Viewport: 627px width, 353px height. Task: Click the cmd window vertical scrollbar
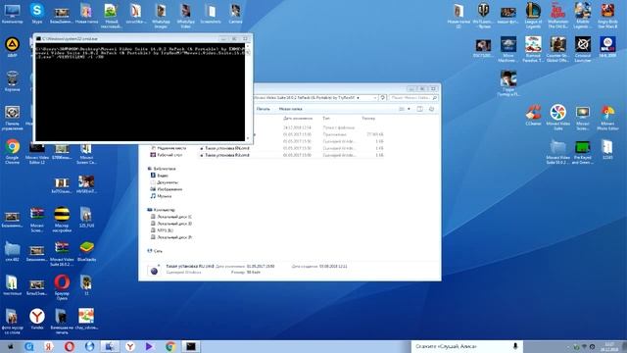tap(248, 92)
